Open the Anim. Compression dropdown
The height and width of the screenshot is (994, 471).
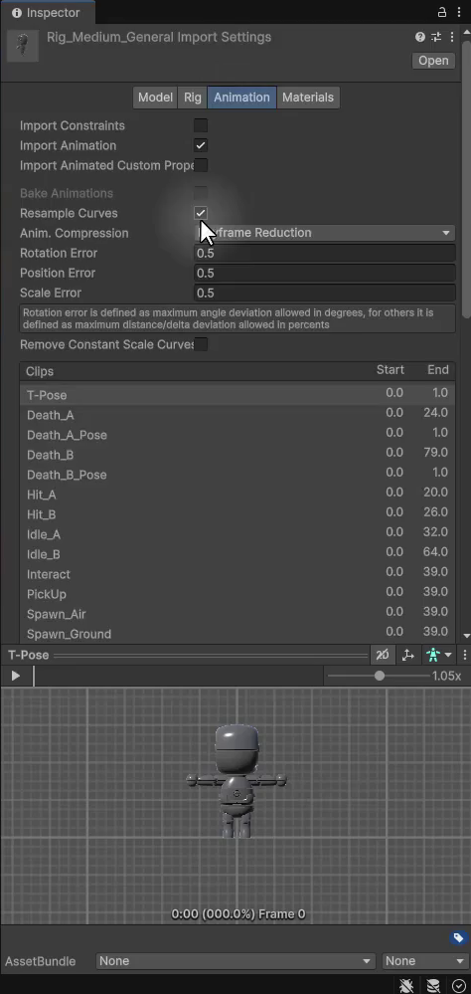click(x=325, y=233)
